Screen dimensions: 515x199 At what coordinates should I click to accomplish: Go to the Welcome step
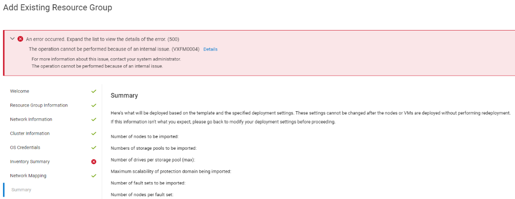pyautogui.click(x=19, y=91)
